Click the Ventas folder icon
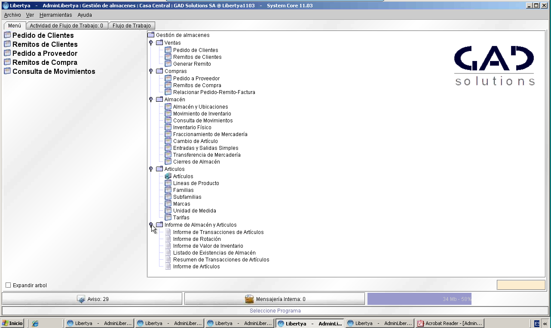This screenshot has width=551, height=328. [159, 43]
